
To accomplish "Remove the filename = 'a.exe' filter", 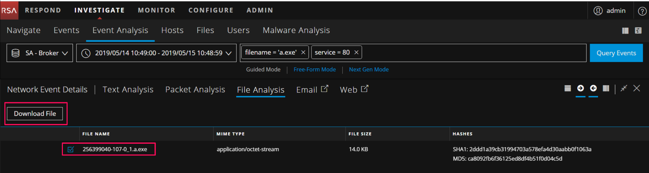I will coord(303,53).
